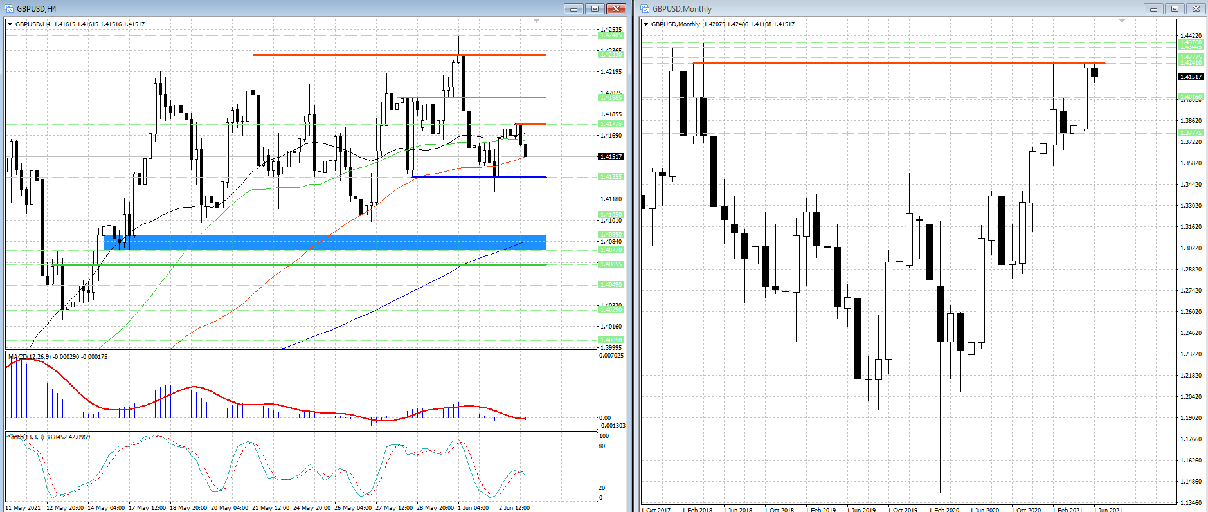Click the 1.40290 level label on the H4 axis
The image size is (1208, 512).
click(611, 310)
